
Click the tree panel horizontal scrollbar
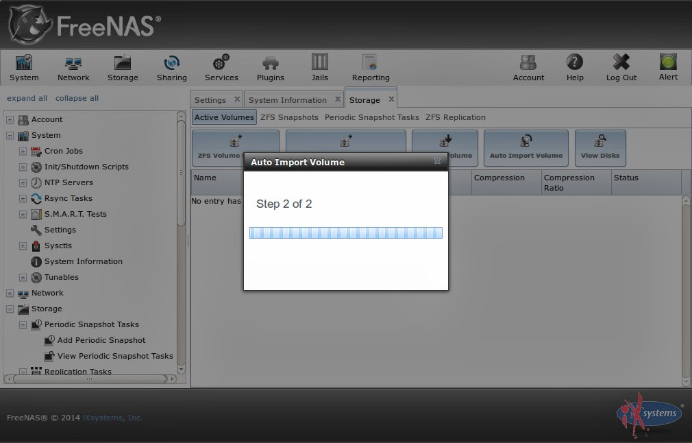click(90, 379)
